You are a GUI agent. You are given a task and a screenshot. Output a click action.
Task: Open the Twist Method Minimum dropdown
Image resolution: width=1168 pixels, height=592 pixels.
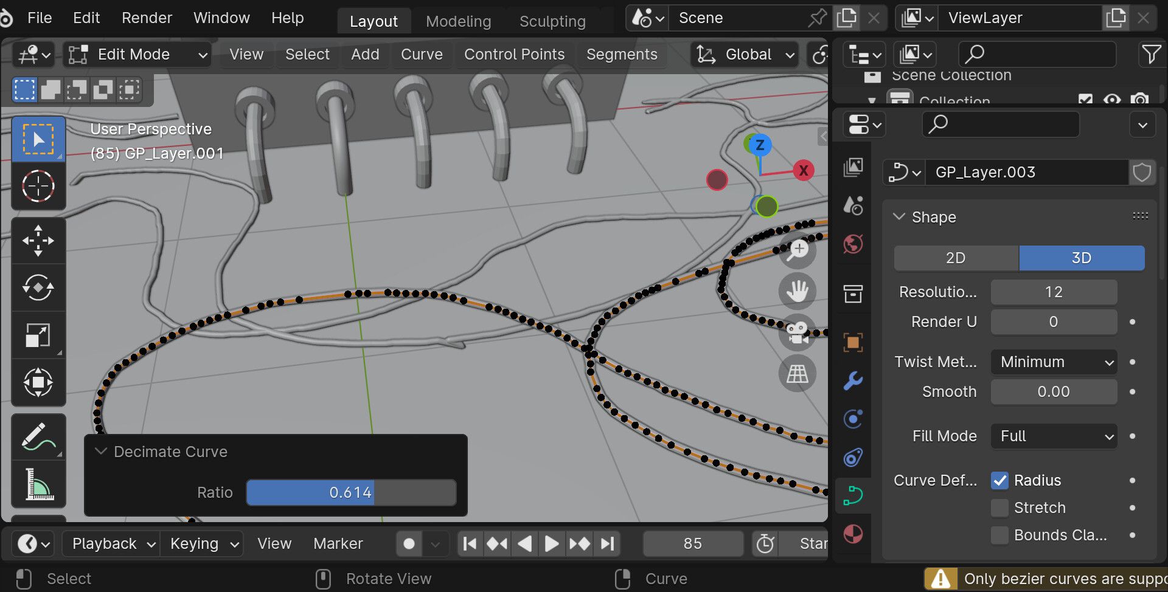point(1054,362)
